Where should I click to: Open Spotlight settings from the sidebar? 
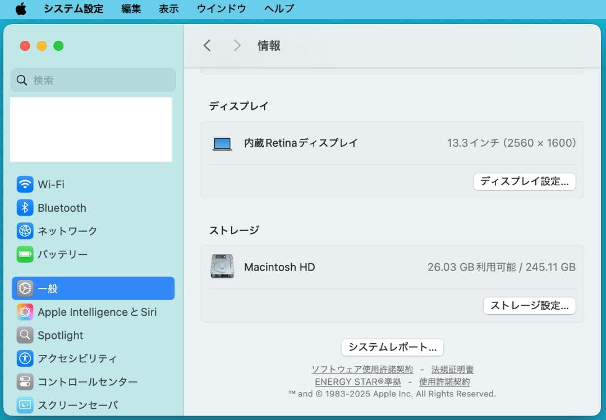pos(25,335)
